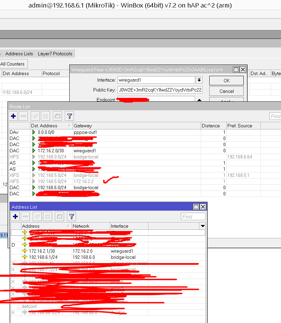Click the Dst. Address header in firewall table
This screenshot has height=323, width=281.
point(22,73)
